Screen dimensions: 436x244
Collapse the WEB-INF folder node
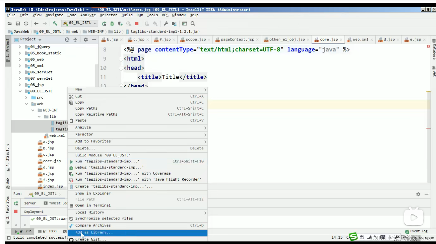[x=32, y=111]
